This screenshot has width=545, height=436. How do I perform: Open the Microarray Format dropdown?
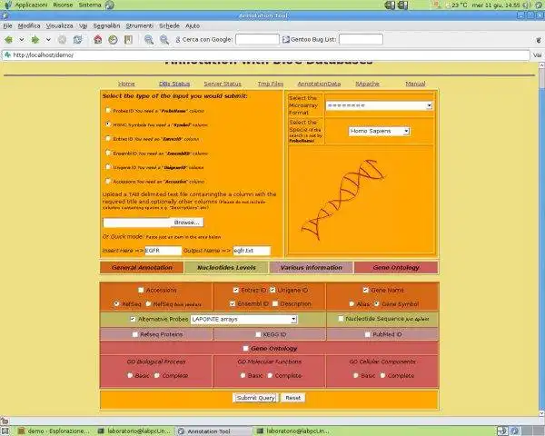379,105
